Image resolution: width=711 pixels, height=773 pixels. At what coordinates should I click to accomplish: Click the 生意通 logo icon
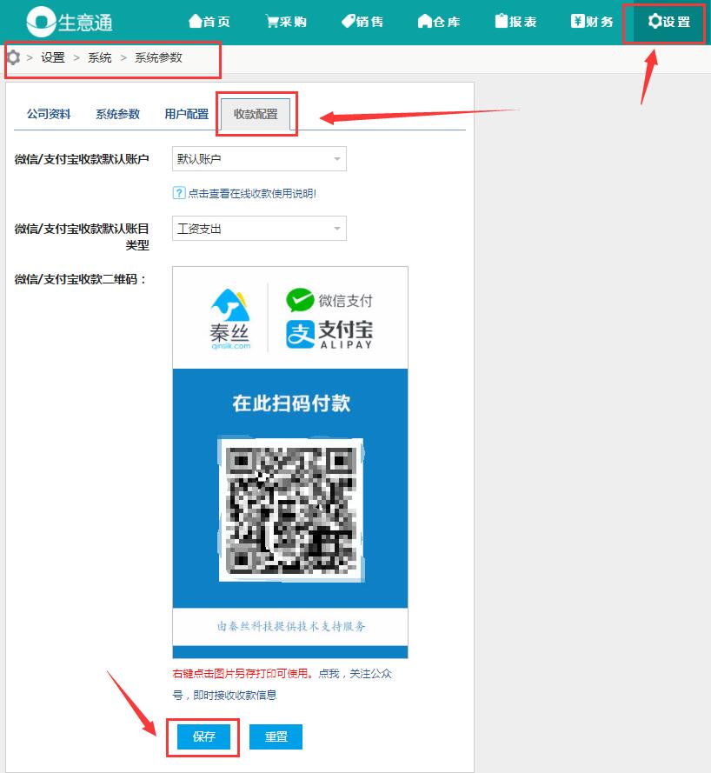[x=40, y=22]
